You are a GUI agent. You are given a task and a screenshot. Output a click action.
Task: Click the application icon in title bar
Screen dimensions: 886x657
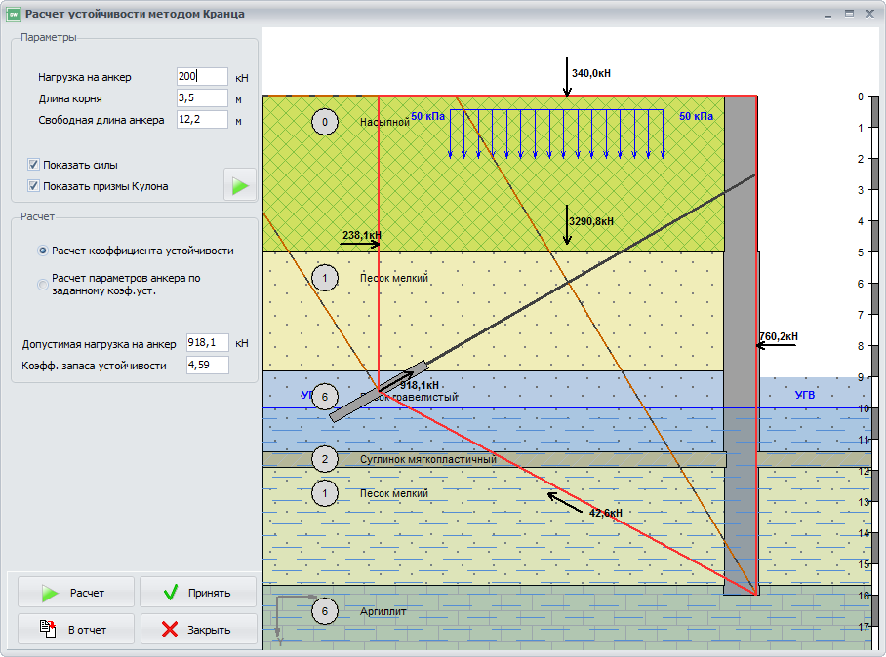click(13, 14)
